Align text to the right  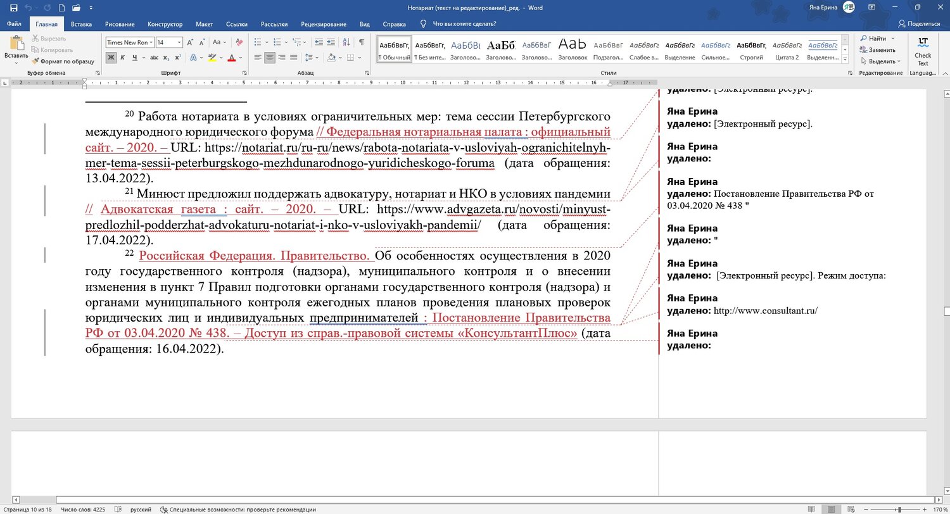282,58
